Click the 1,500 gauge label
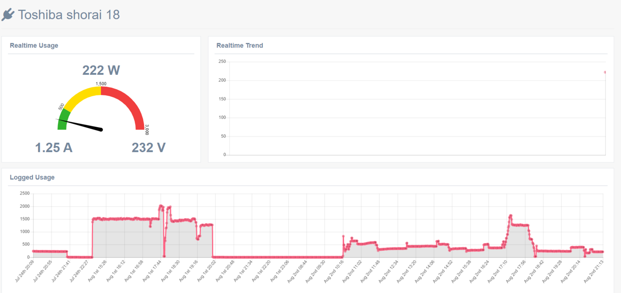Viewport: 621px width, 293px height. 101,84
